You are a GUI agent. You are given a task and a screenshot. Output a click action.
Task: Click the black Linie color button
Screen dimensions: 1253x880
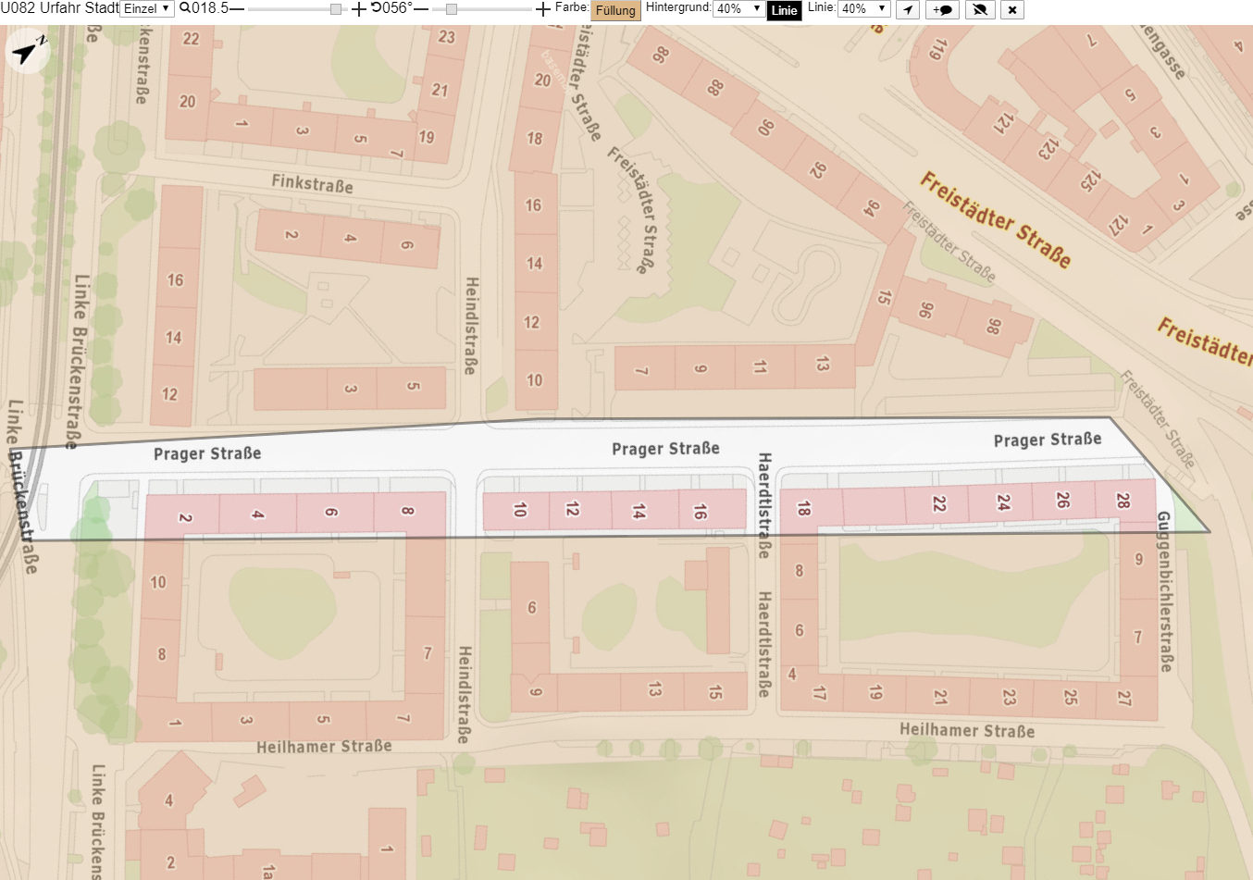pyautogui.click(x=785, y=10)
